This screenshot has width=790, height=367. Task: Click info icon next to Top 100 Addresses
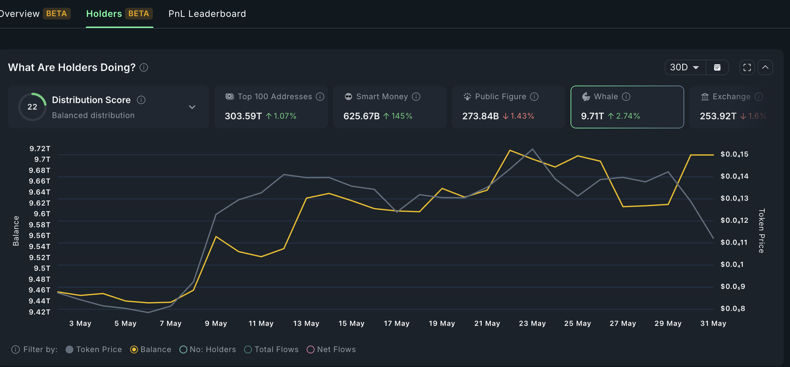[320, 97]
